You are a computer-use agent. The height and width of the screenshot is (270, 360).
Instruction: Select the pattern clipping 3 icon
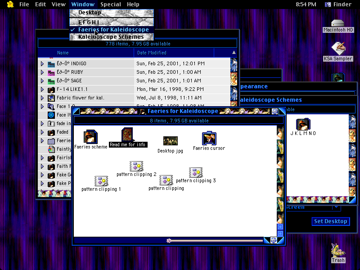pyautogui.click(x=196, y=172)
